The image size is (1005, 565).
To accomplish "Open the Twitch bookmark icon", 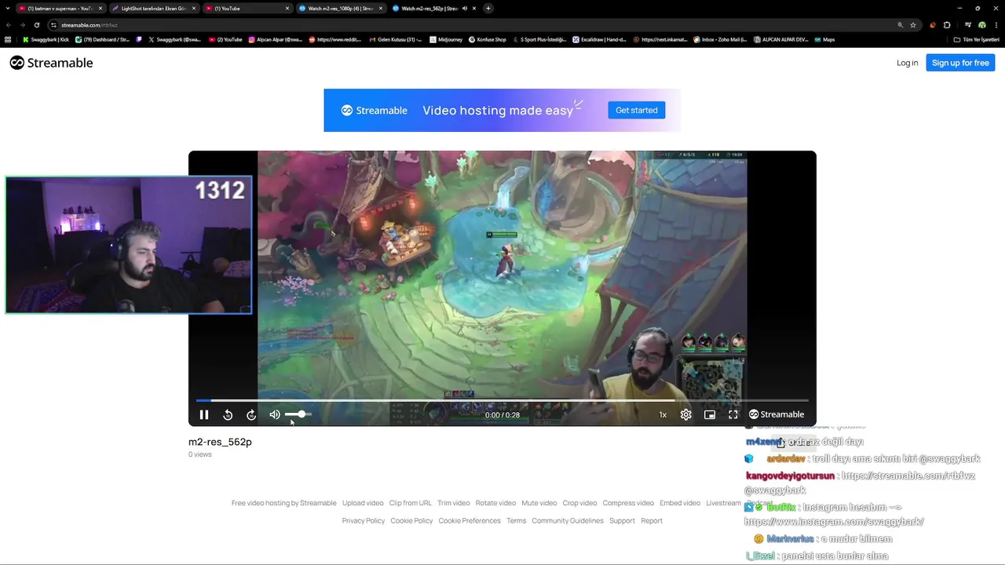I will coord(139,39).
